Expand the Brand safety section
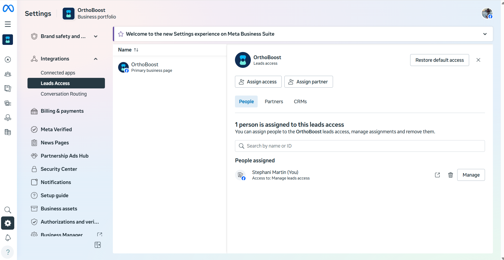The height and width of the screenshot is (260, 504). (x=95, y=36)
